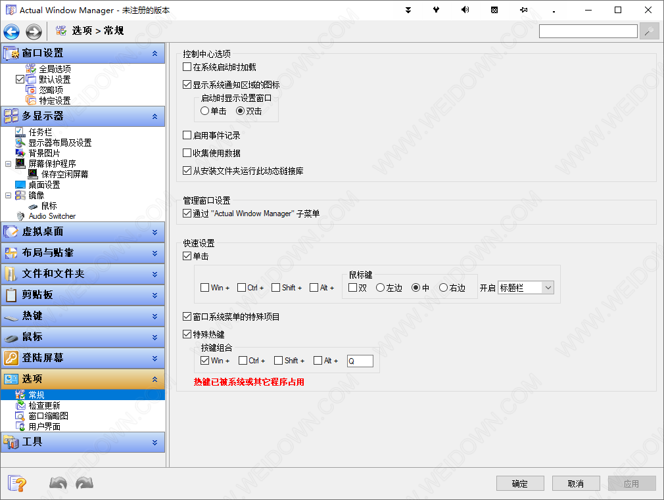Expand the 布局与贴靠 section
Image resolution: width=664 pixels, height=500 pixels.
click(155, 253)
